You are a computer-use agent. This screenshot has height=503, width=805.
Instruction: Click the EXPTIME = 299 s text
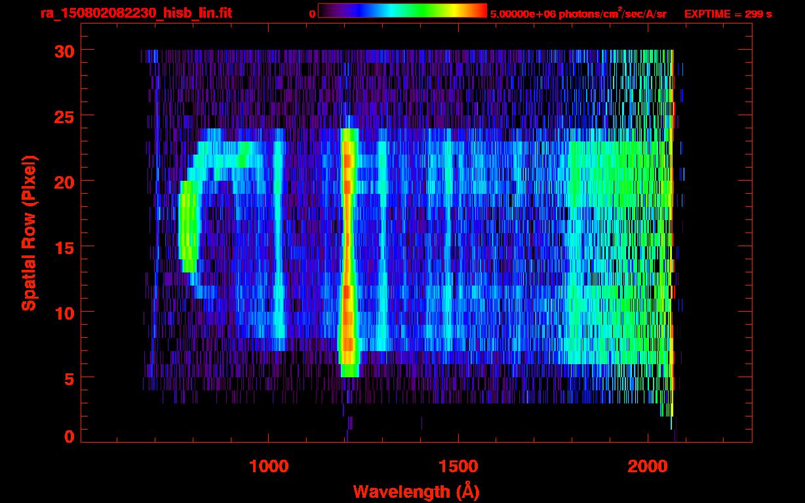coord(728,14)
